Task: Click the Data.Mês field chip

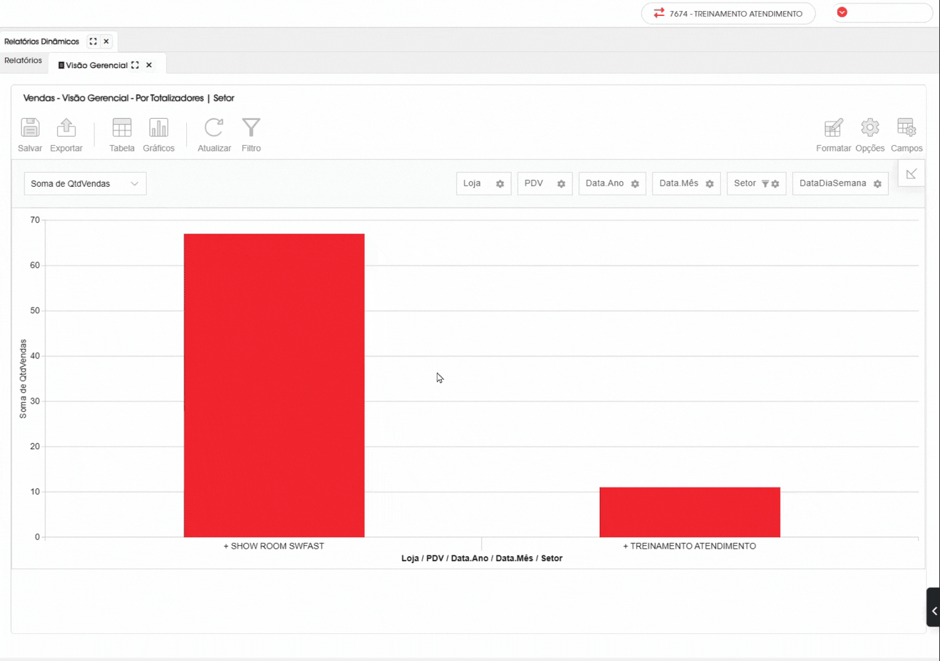Action: [686, 184]
